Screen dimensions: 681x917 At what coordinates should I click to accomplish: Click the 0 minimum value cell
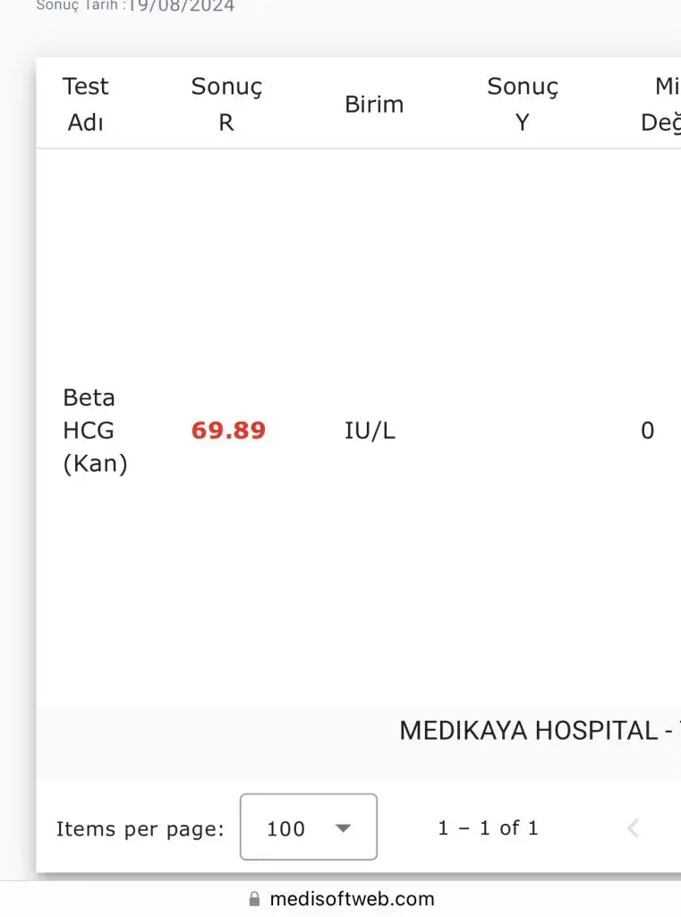click(x=647, y=431)
